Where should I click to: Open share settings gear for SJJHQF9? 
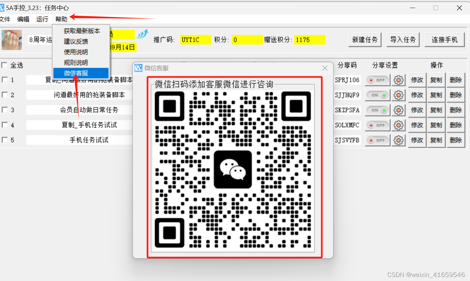click(x=398, y=95)
